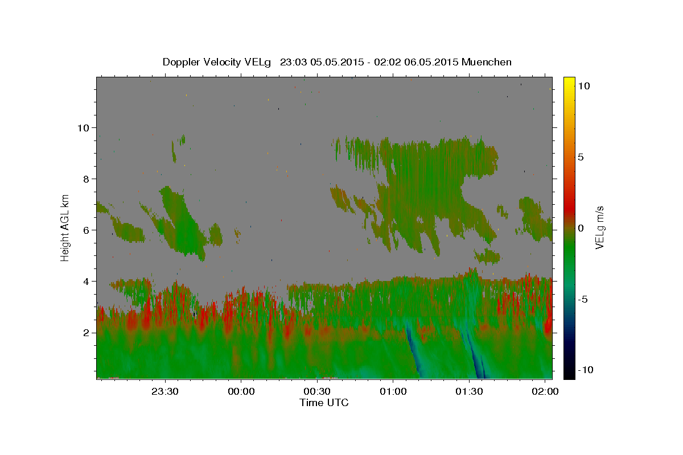Click the colorbar value "-10" at bottom

(587, 370)
